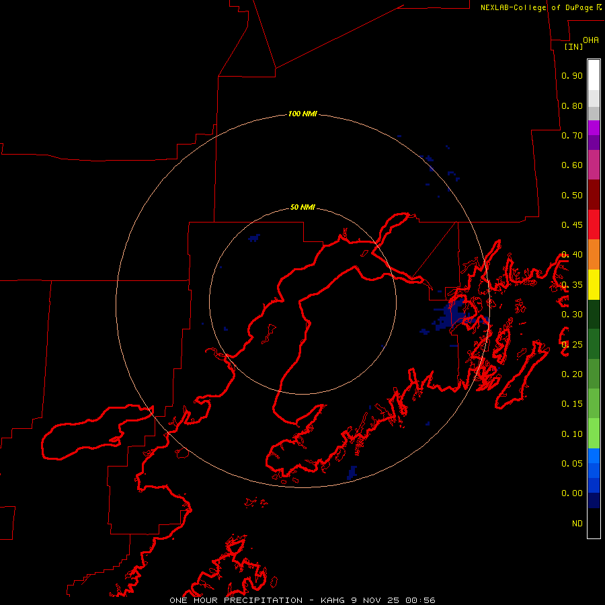Click the 0.50 legend value
605x605 pixels.
(x=572, y=195)
